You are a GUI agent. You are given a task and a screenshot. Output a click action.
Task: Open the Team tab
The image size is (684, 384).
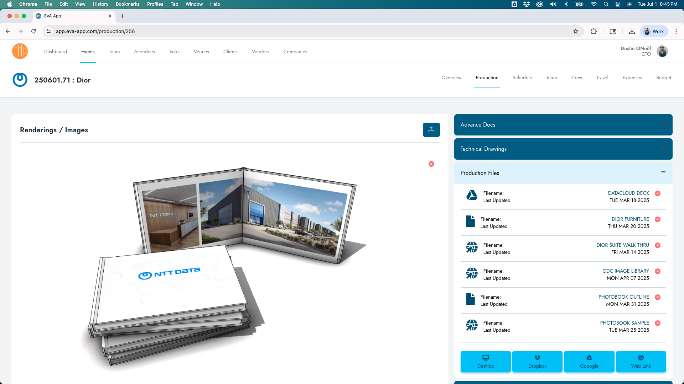551,78
